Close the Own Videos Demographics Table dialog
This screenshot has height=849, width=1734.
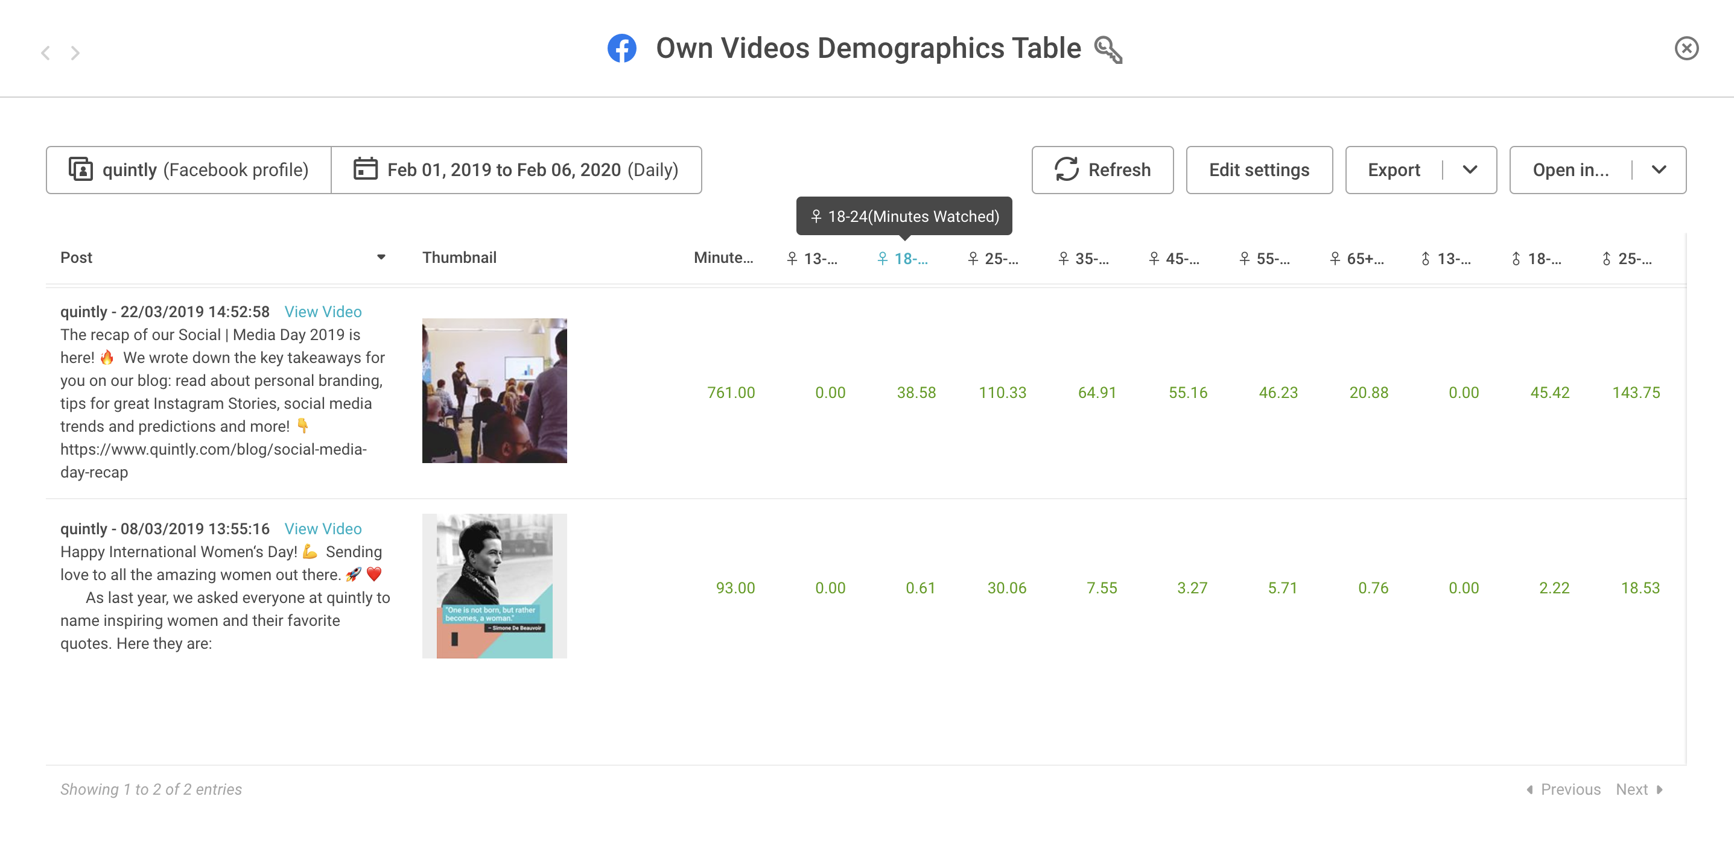click(x=1686, y=48)
